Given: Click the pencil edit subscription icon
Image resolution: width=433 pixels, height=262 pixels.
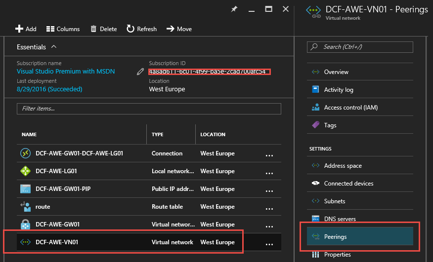Looking at the screenshot, I should point(140,72).
